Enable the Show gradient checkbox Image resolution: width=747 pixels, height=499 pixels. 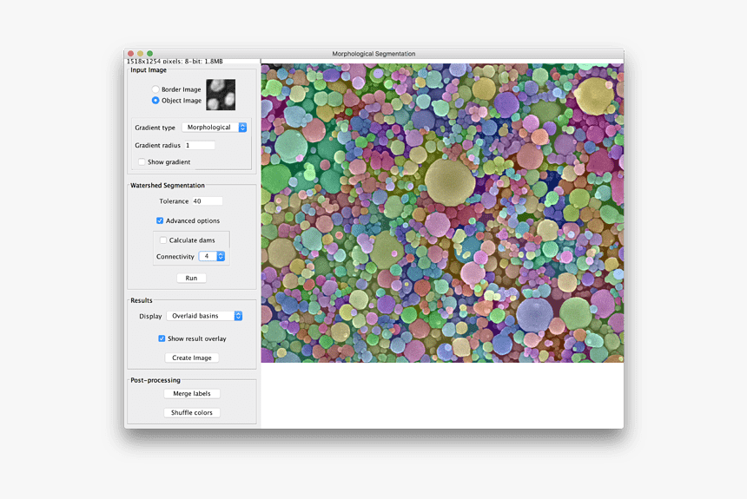coord(142,162)
